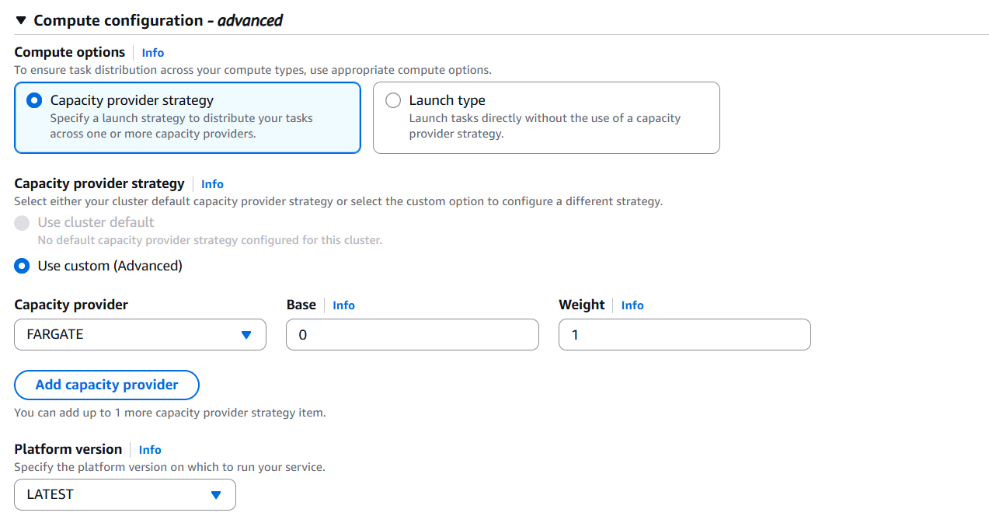Select the Capacity provider strategy card

click(186, 117)
